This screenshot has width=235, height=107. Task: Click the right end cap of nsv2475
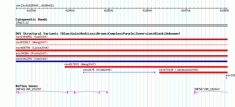[x=155, y=72]
